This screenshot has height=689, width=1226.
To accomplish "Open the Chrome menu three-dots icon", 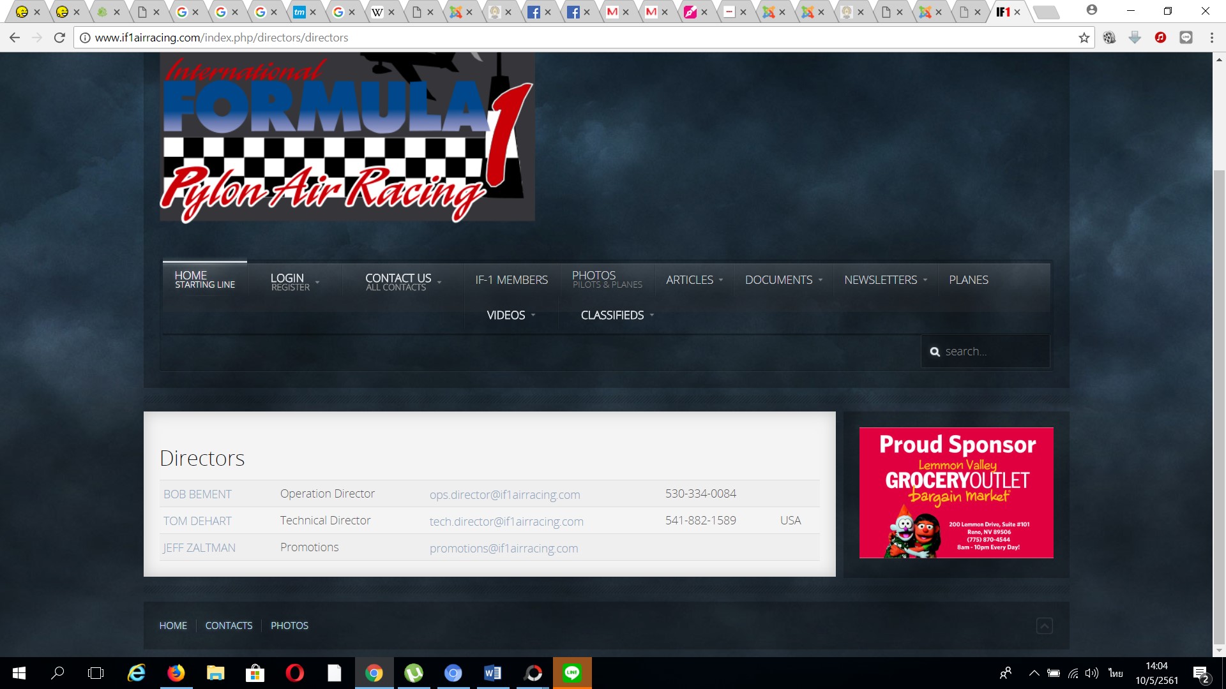I will pos(1211,38).
